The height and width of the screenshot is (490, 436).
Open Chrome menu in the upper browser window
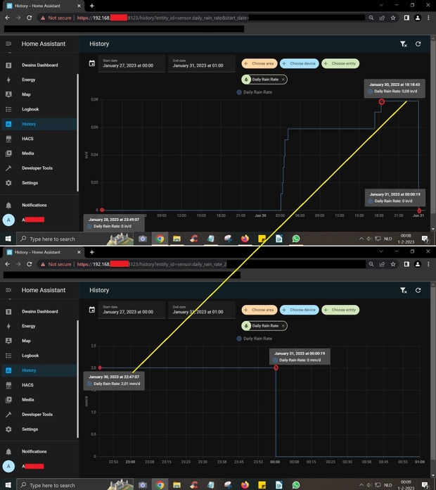pos(428,18)
